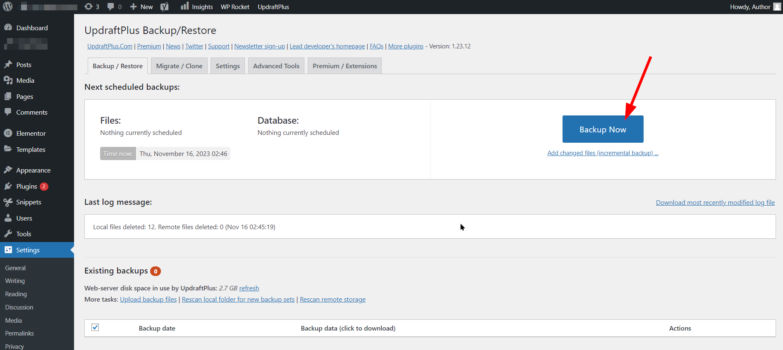Switch to the Migrate / Clone tab

[x=179, y=66]
